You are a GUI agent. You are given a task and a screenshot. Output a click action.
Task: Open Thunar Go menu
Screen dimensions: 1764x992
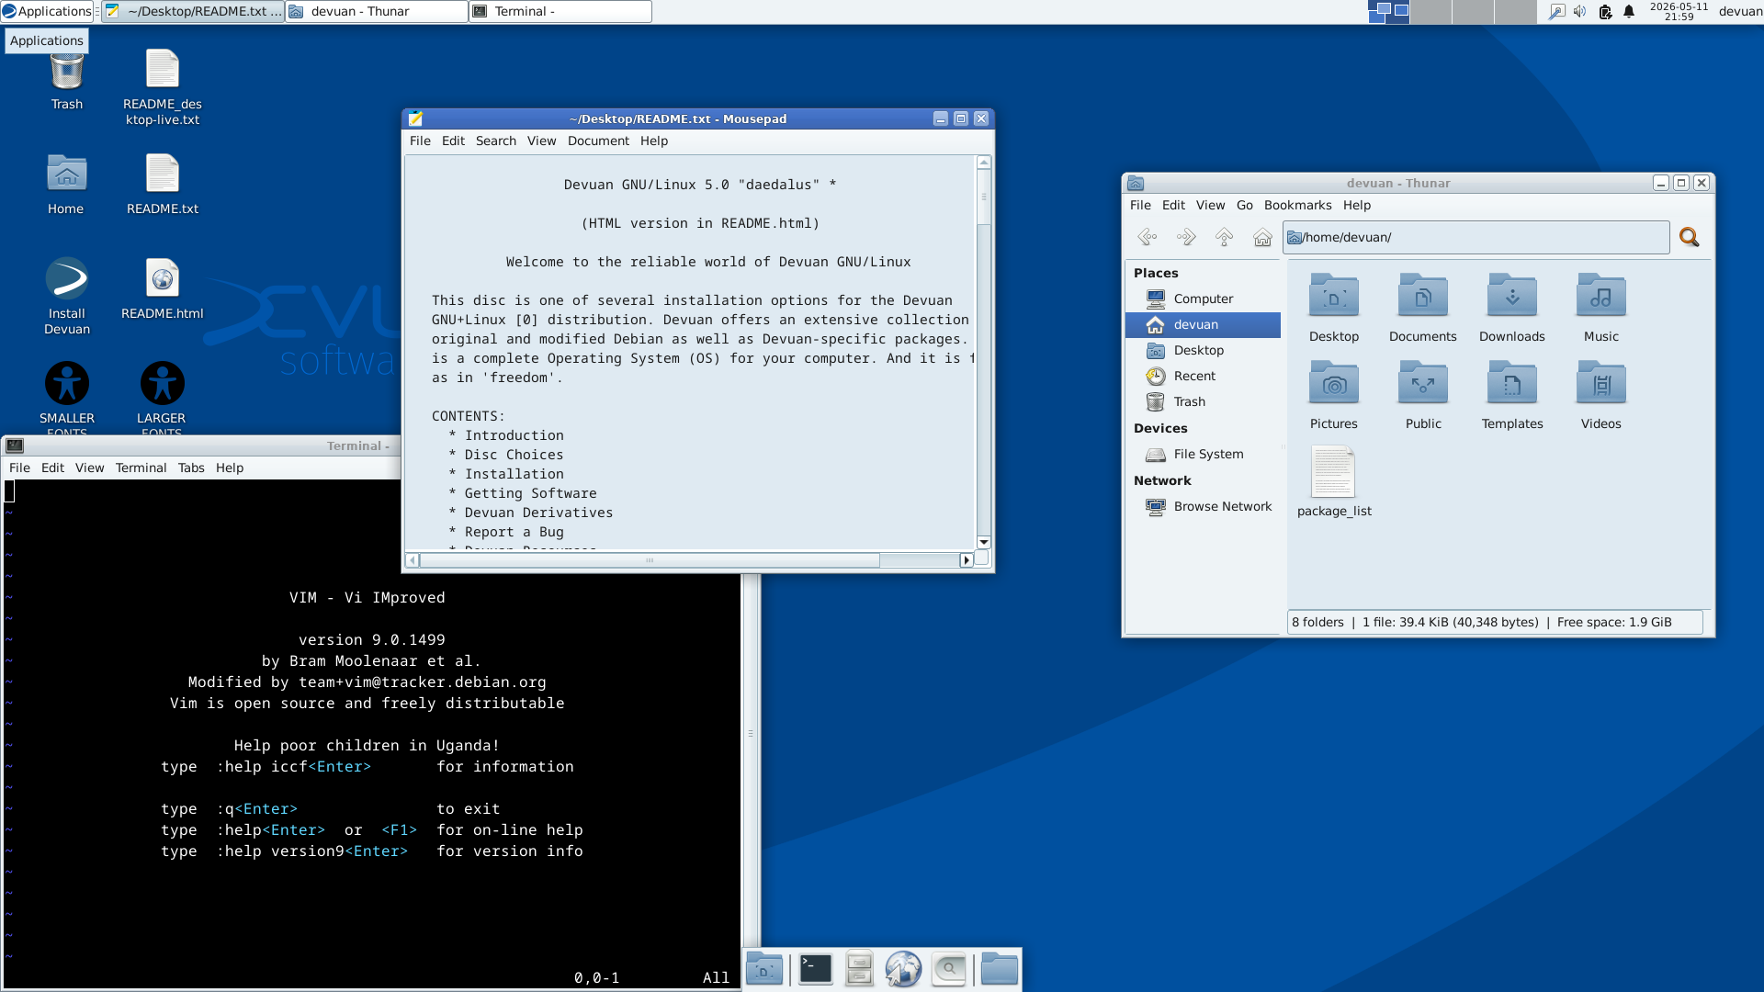point(1245,205)
